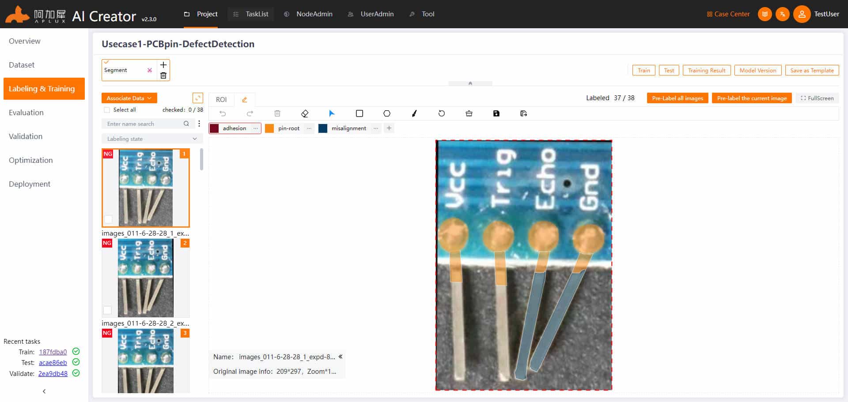Open the TaskList menu
The image size is (848, 402).
[251, 14]
